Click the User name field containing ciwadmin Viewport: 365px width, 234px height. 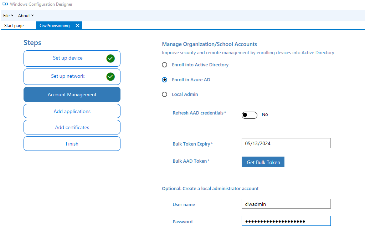286,204
